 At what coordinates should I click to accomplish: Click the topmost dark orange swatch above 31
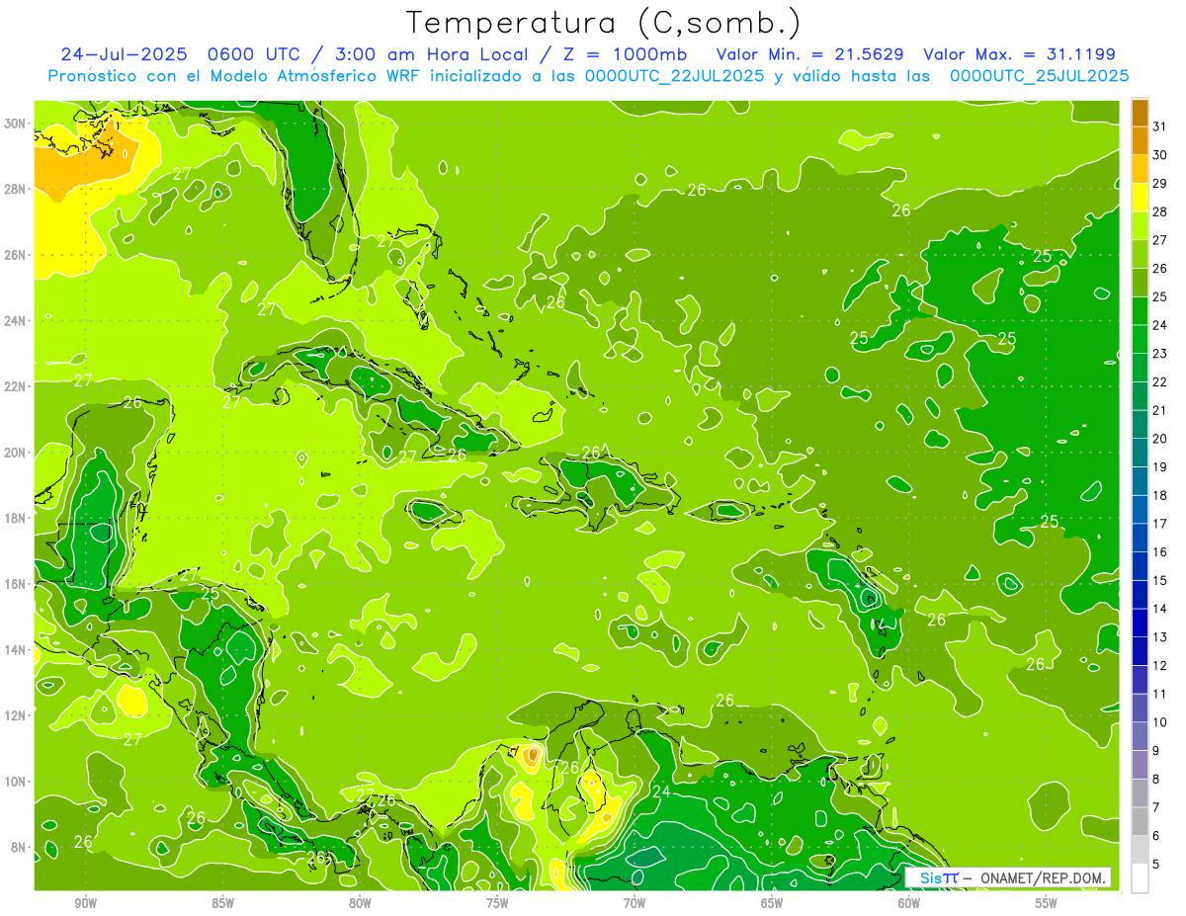click(x=1140, y=112)
